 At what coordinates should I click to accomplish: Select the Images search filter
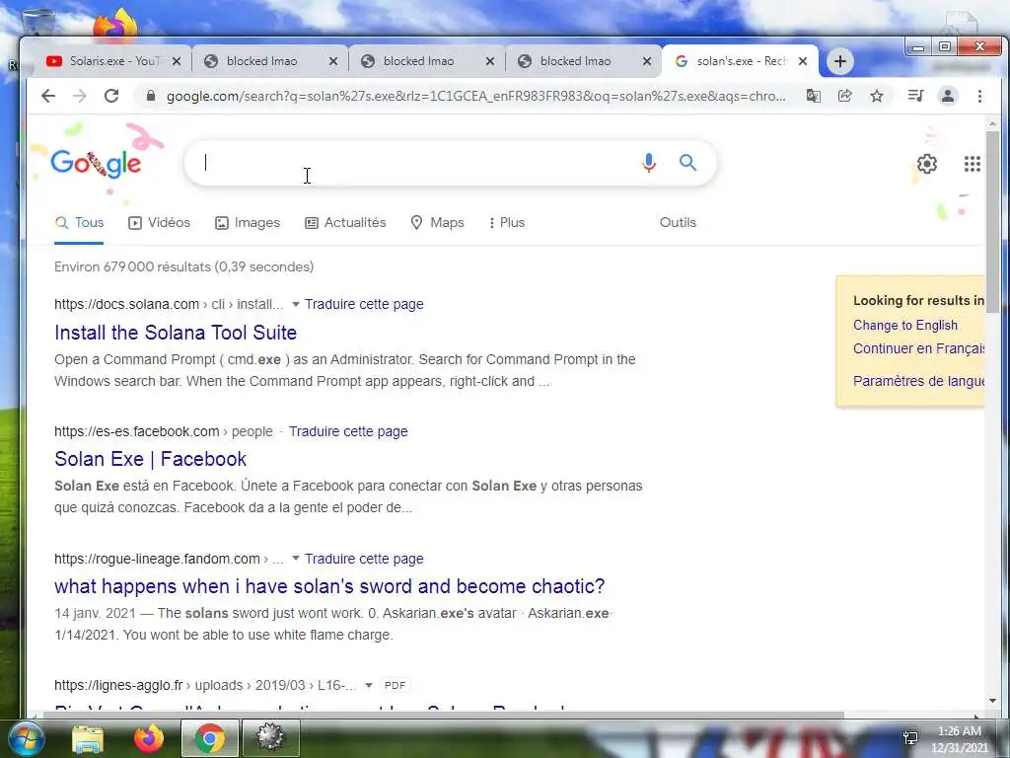[x=248, y=222]
